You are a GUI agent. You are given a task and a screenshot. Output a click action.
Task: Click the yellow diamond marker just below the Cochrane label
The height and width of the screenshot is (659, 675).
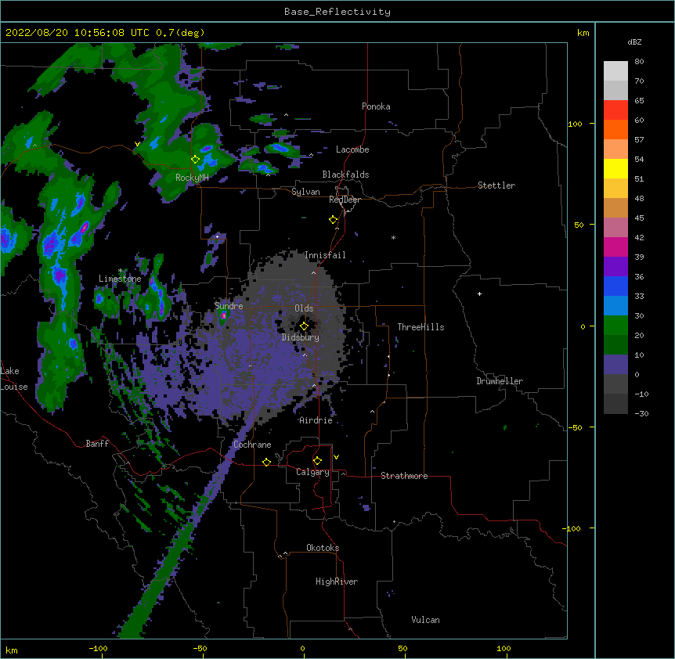pyautogui.click(x=266, y=462)
